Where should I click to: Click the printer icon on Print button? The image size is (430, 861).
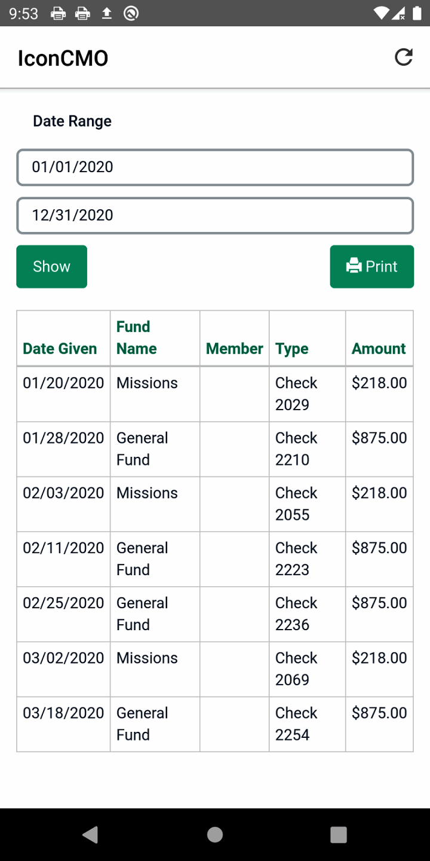(354, 266)
